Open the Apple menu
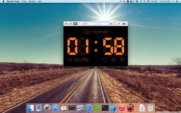The width and height of the screenshot is (181, 113). pyautogui.click(x=3, y=1)
